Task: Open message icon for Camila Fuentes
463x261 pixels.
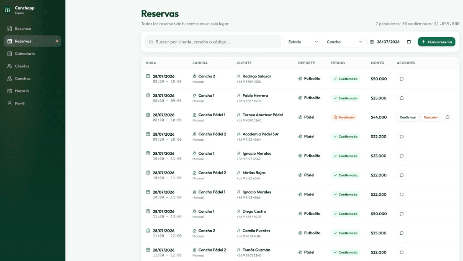Action: [x=402, y=233]
